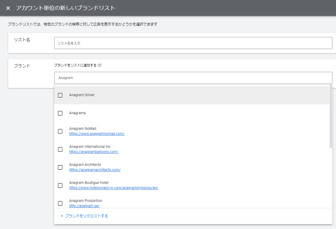This screenshot has height=229, width=336.
Task: Check the Anagram Architects checkbox
Action: (x=60, y=167)
